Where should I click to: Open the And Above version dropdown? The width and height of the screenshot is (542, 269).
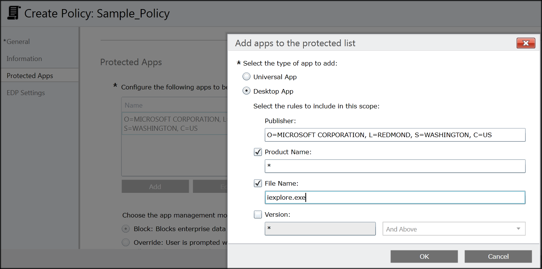454,229
